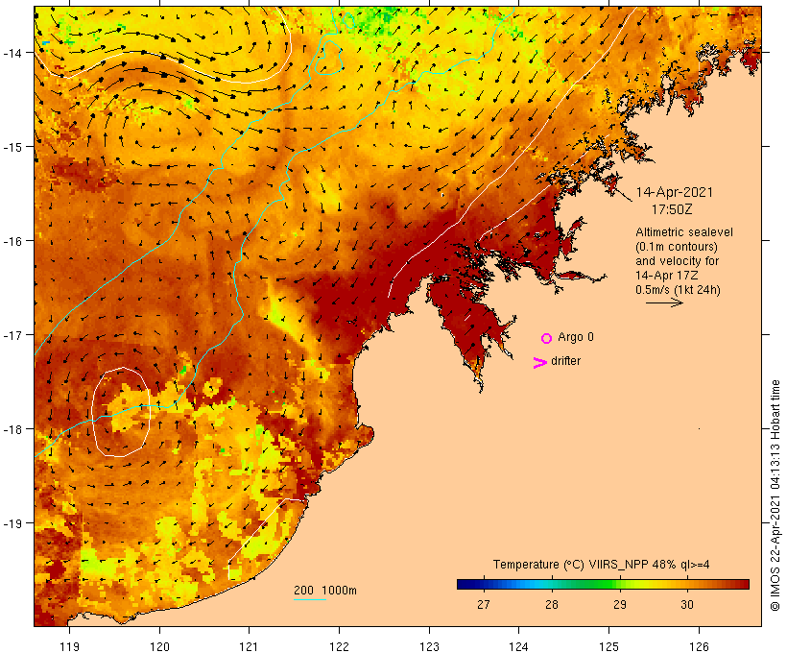This screenshot has width=787, height=653.
Task: Click the text 'and velocity for'
Action: [x=677, y=261]
